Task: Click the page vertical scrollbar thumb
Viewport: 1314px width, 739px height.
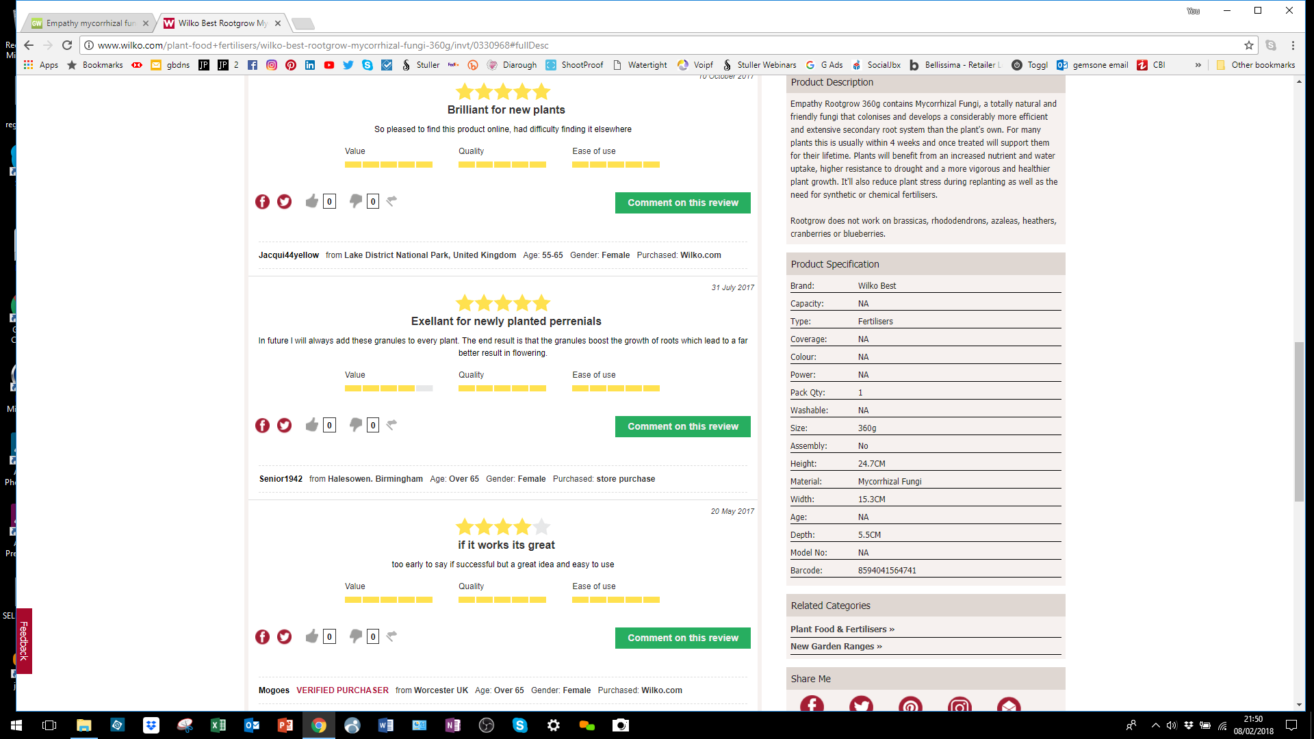Action: [1299, 421]
